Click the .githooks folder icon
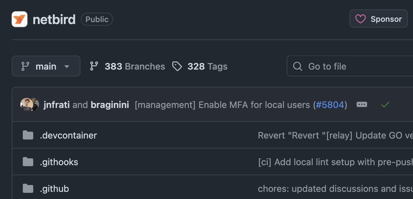Viewport: 413px width, 199px height. (28, 162)
